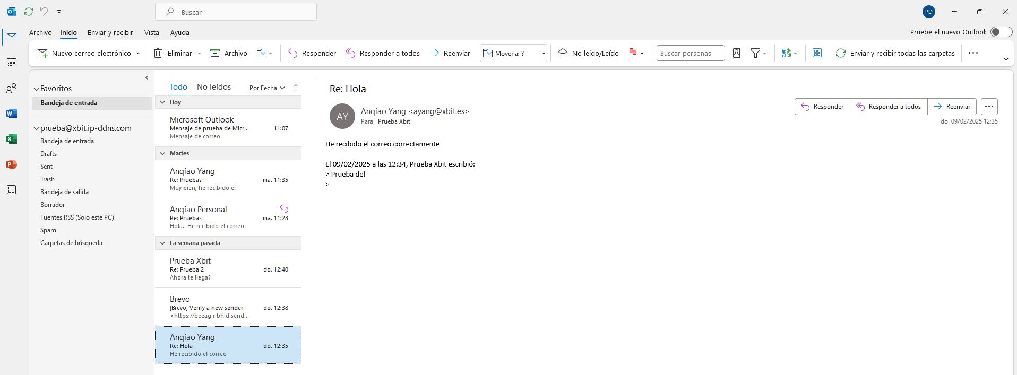1017x375 pixels.
Task: Toggle No leído/Leído status
Action: click(588, 53)
